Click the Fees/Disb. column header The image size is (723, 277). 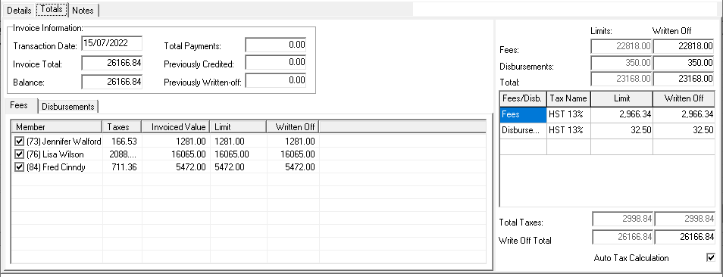tap(523, 98)
